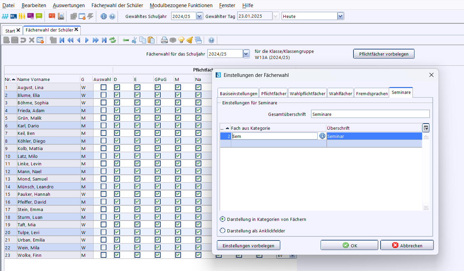Switch to the Basiseinstellungen tab
464x271 pixels.
tap(238, 93)
